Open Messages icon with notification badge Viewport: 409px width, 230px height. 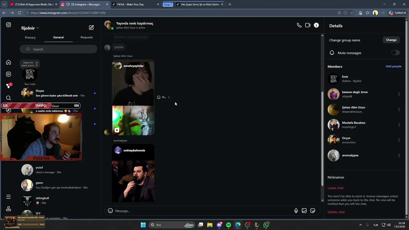tap(9, 86)
